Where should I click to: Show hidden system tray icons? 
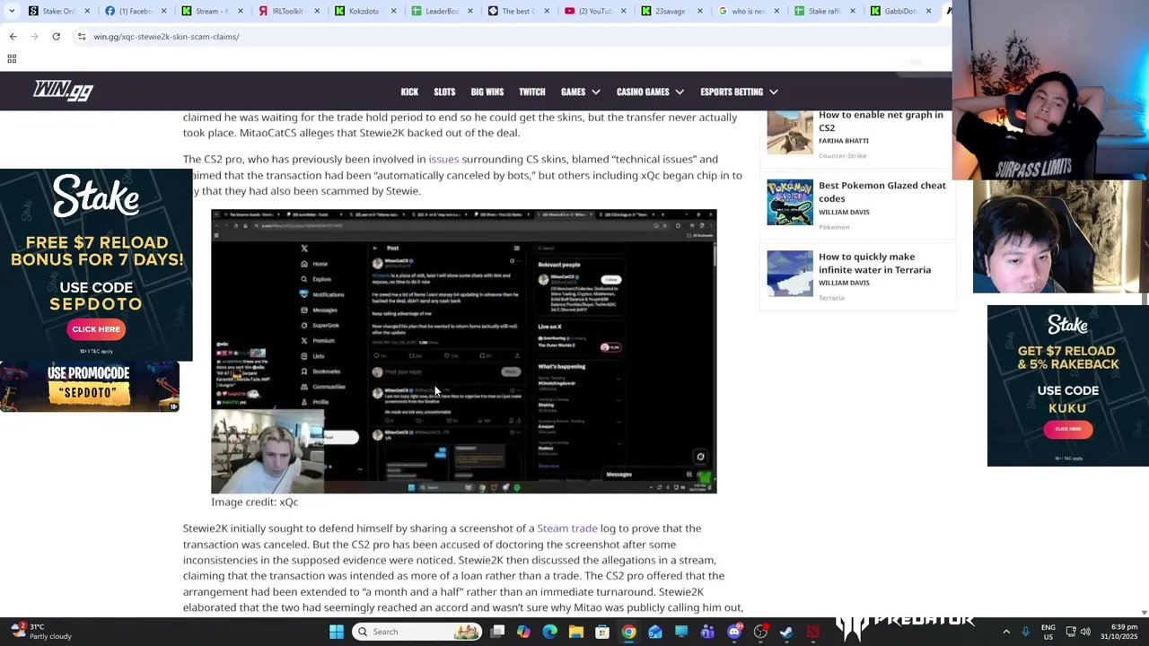[x=1005, y=632]
